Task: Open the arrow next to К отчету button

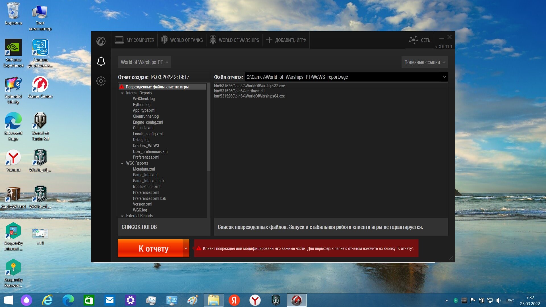Action: click(x=186, y=248)
